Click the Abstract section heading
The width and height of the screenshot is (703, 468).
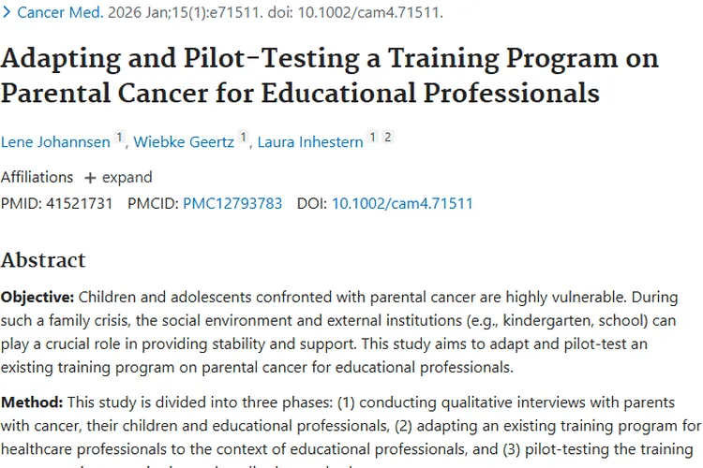[43, 259]
